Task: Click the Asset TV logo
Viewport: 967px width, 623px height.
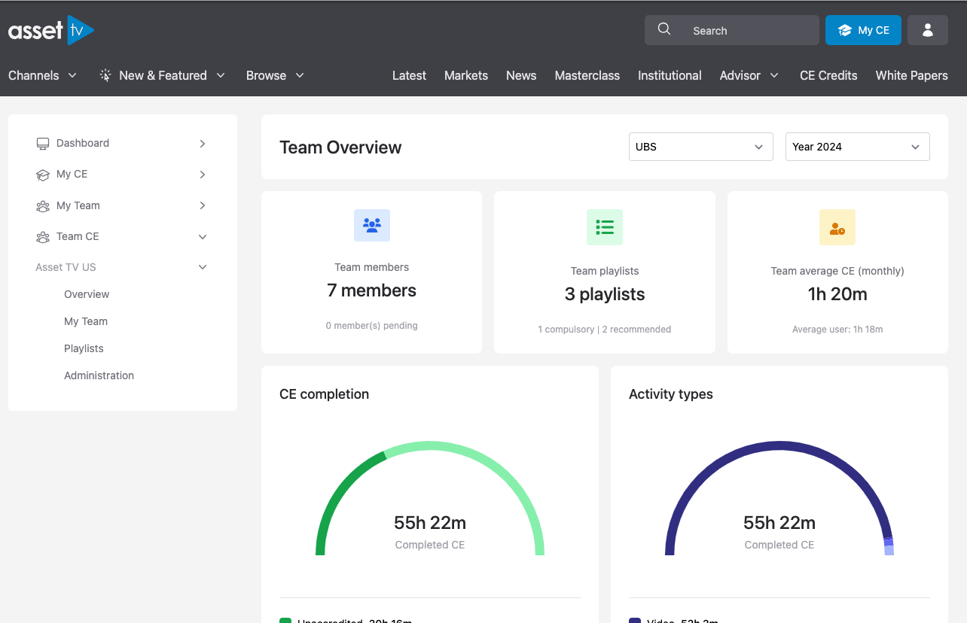Action: click(51, 30)
